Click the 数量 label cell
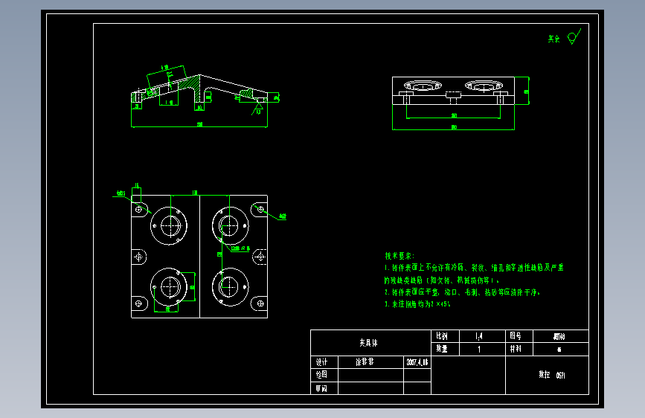This screenshot has height=418, width=645. coord(445,349)
